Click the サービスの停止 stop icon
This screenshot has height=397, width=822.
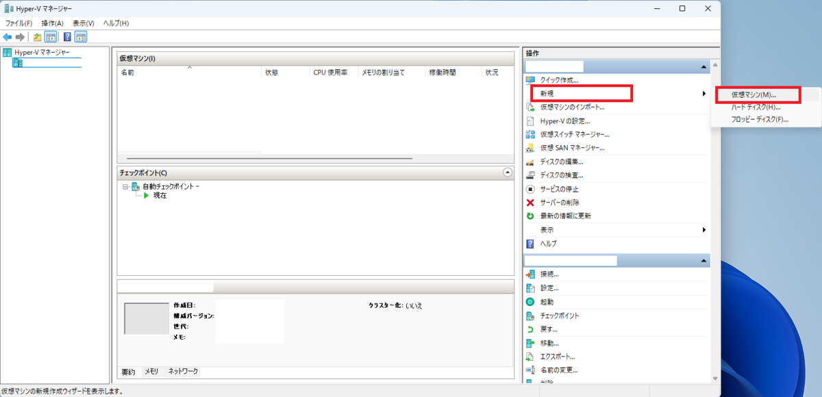click(530, 189)
